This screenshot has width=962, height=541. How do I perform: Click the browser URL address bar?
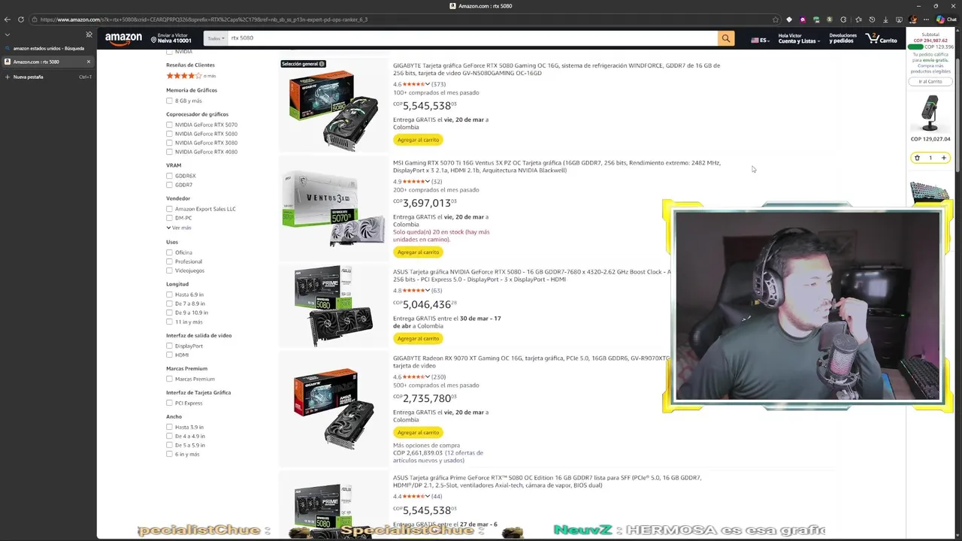(x=406, y=20)
